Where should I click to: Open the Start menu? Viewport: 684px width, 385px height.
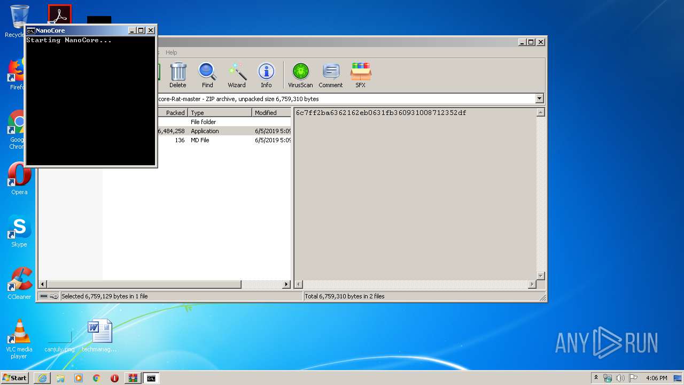(14, 378)
